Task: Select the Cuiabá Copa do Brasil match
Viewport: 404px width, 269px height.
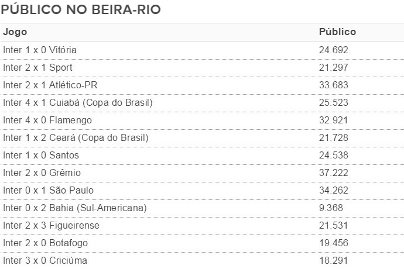Action: [x=202, y=103]
